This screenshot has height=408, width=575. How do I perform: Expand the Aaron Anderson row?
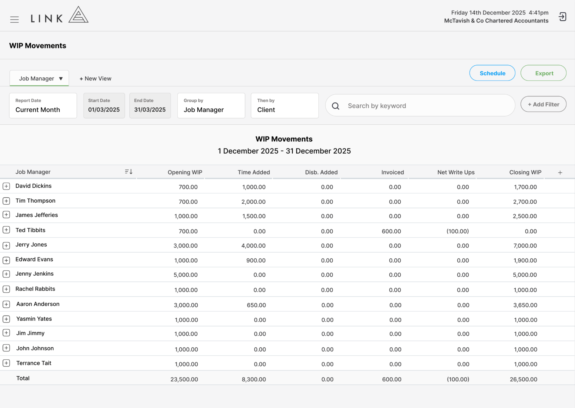point(6,304)
